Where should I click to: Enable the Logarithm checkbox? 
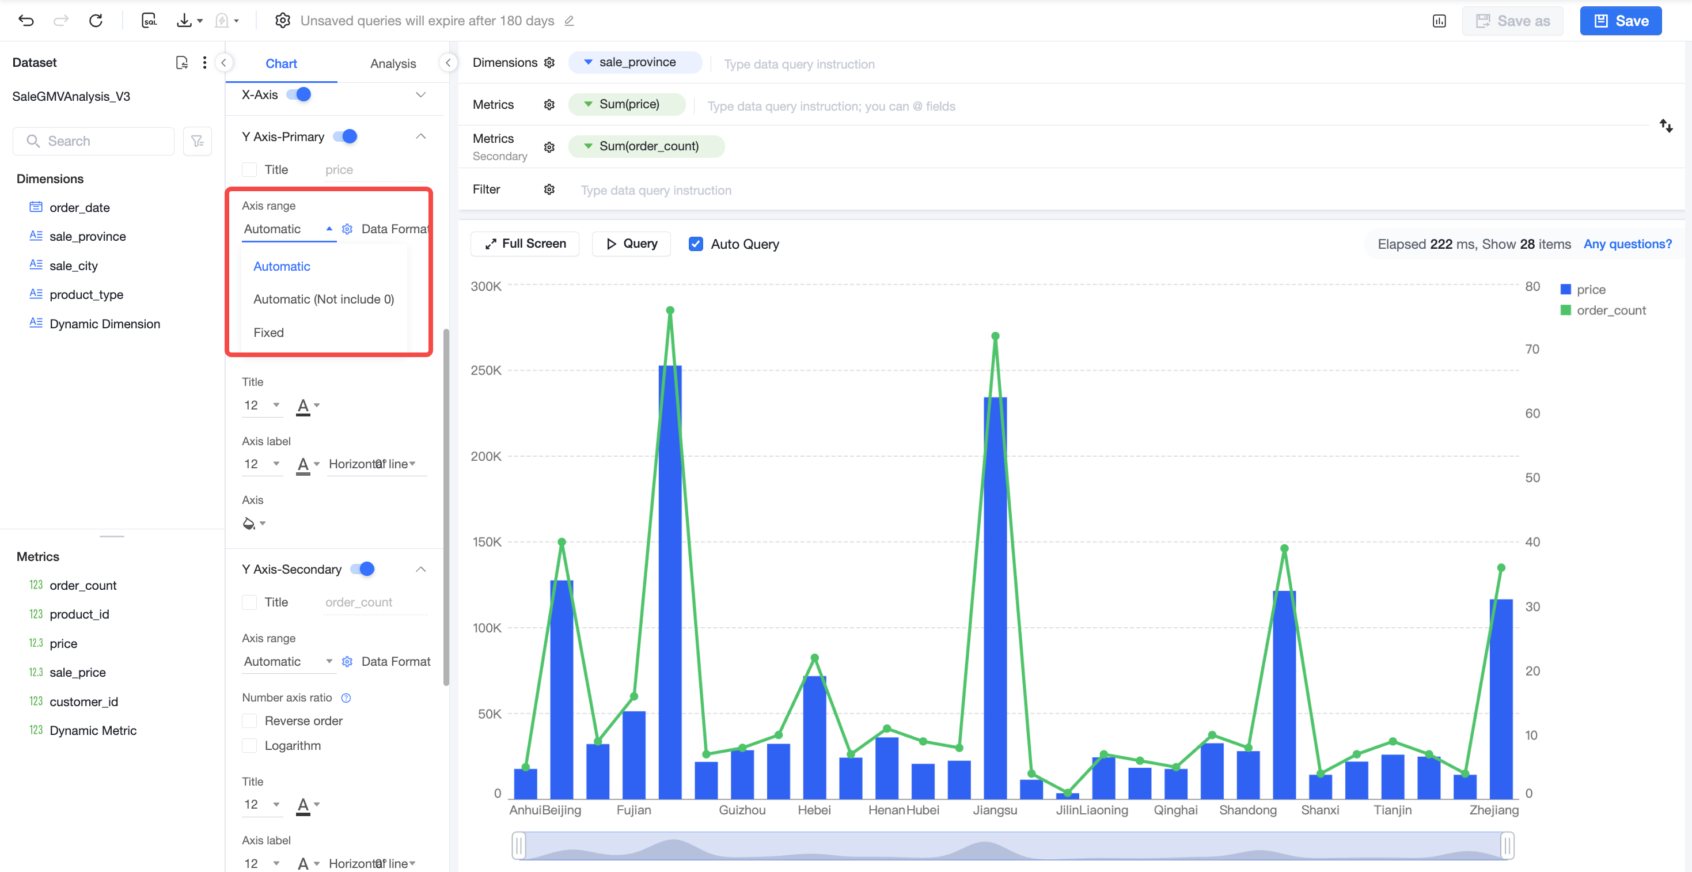pyautogui.click(x=249, y=745)
